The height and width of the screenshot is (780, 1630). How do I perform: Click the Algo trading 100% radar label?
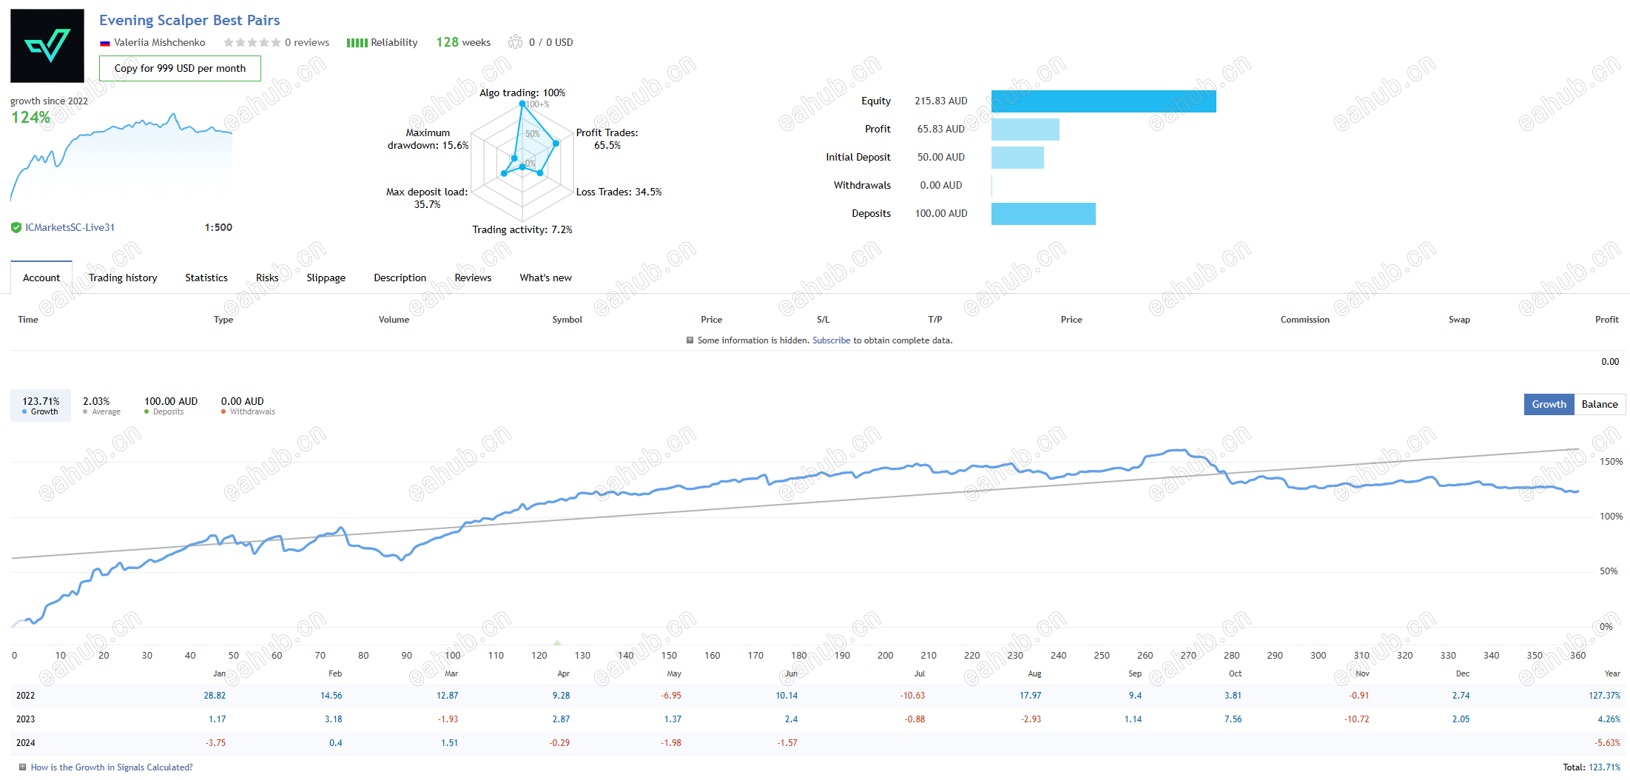(522, 93)
